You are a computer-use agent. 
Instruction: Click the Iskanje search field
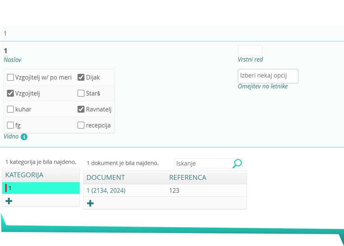203,163
